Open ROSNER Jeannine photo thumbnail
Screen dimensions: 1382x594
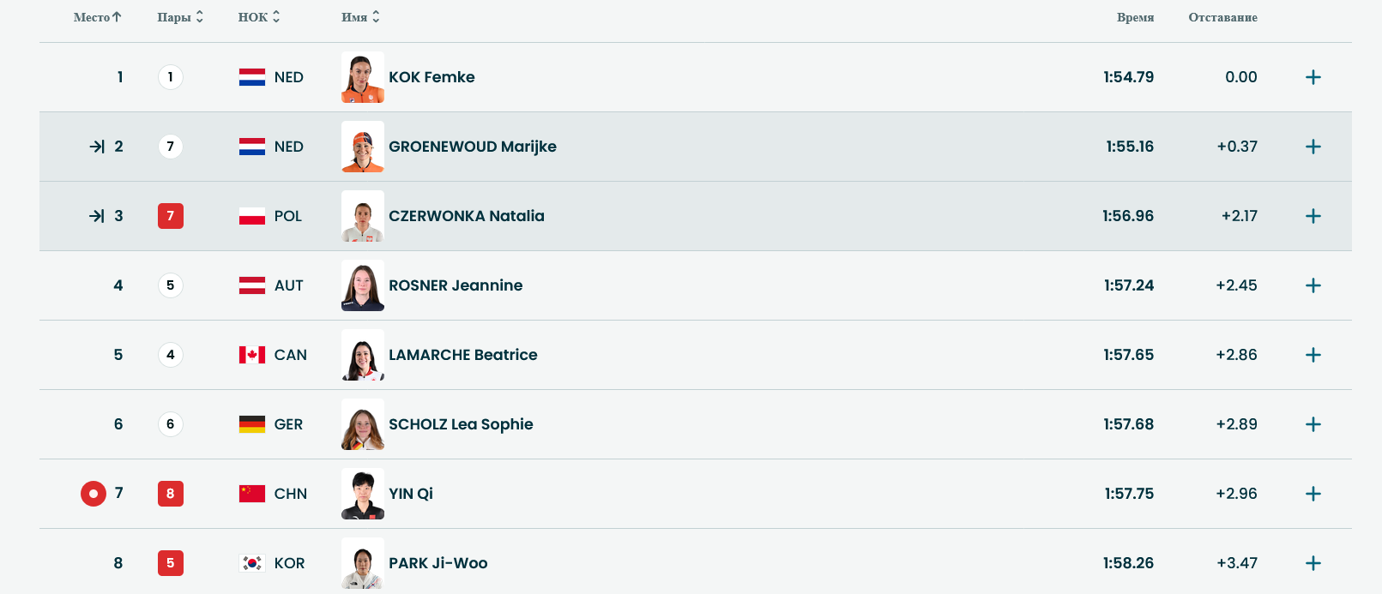(x=363, y=285)
